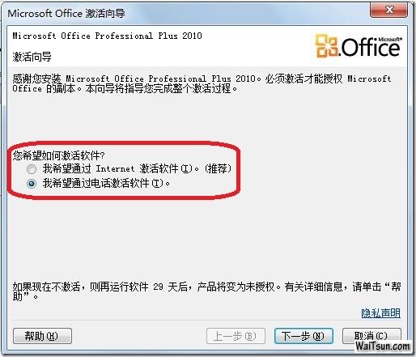
Task: Continue with the 下一步(N) button
Action: [x=304, y=336]
